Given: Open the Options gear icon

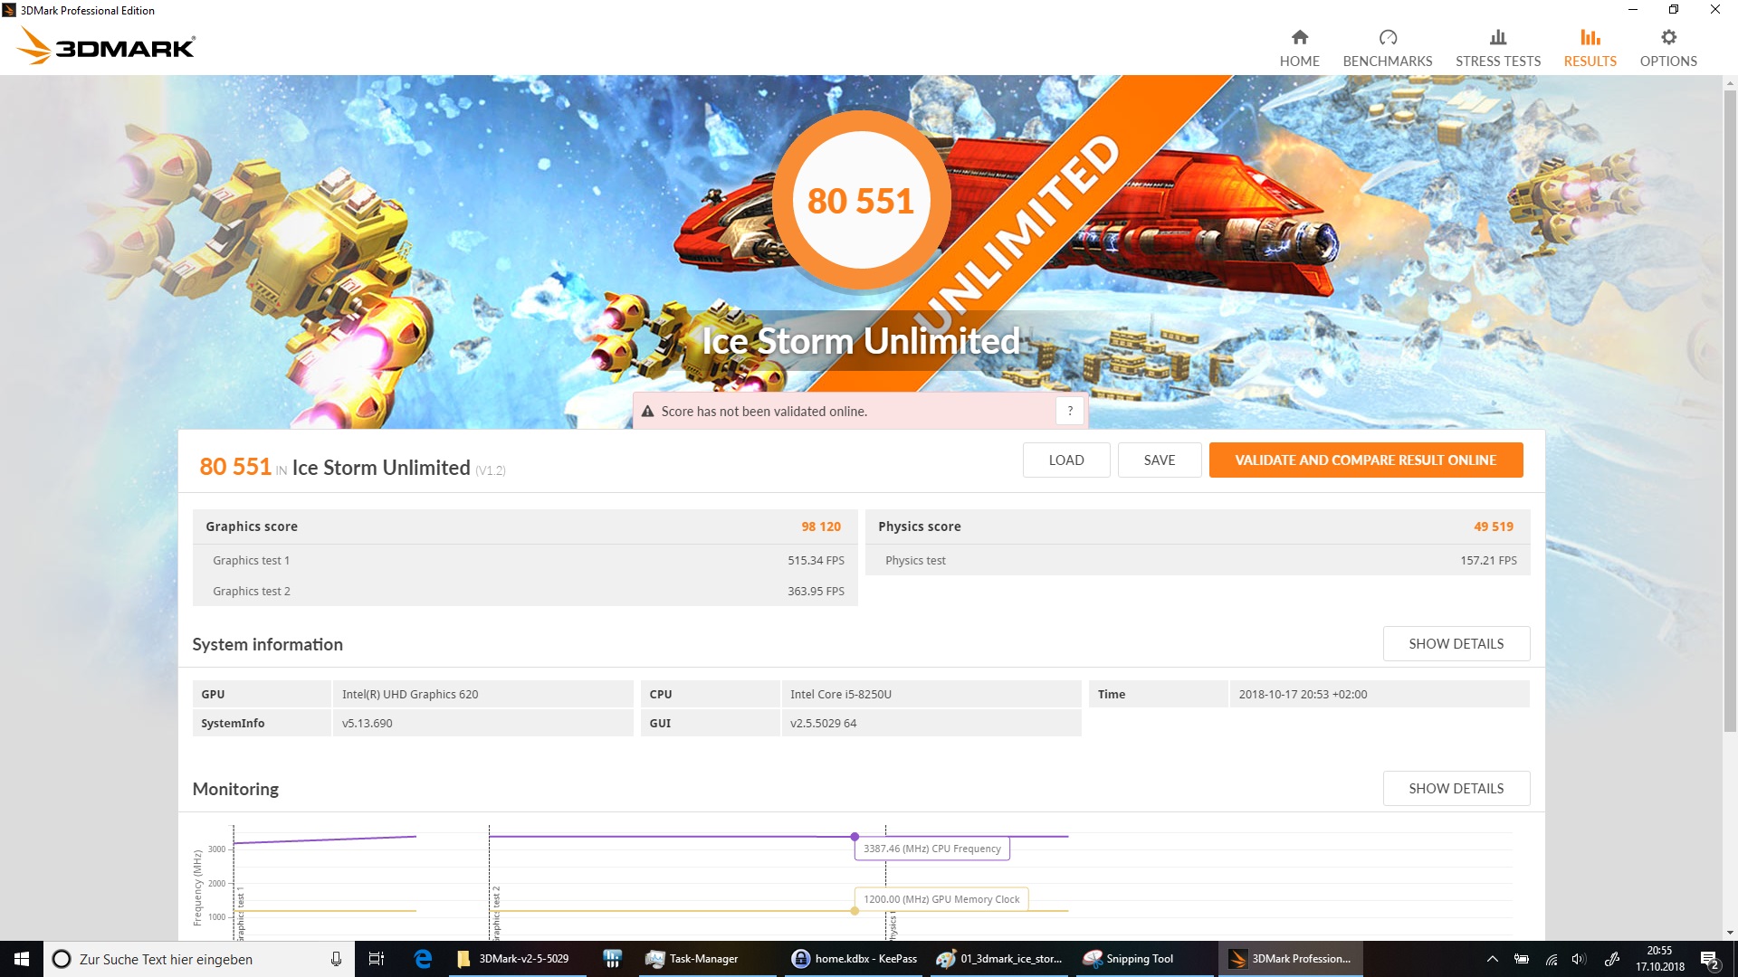Looking at the screenshot, I should coord(1668,38).
